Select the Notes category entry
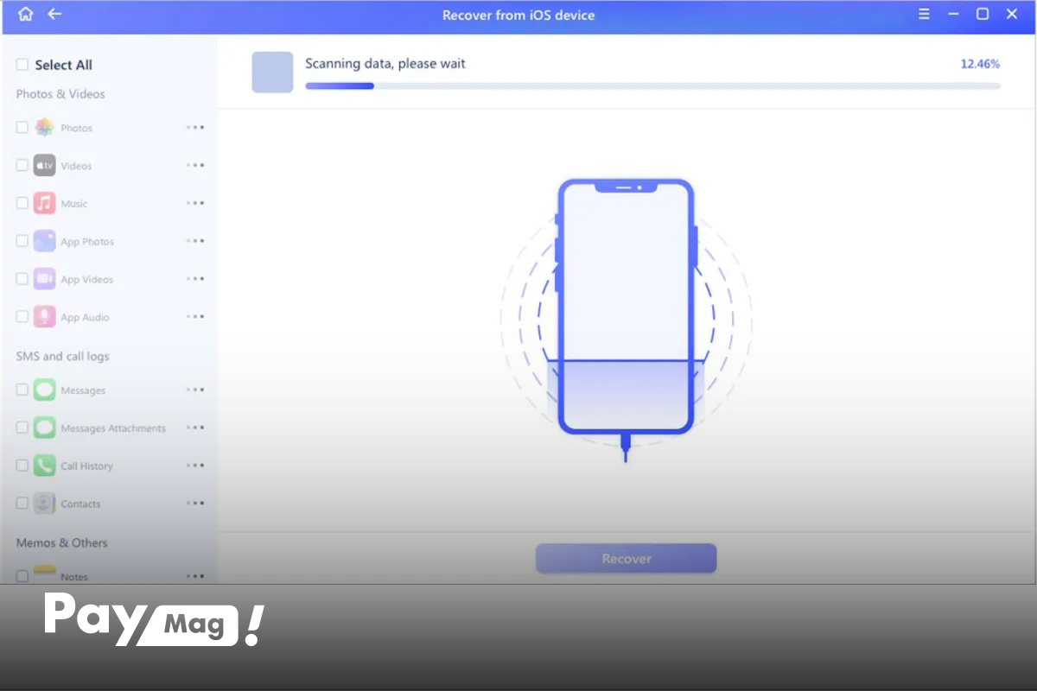Image resolution: width=1037 pixels, height=691 pixels. click(74, 576)
